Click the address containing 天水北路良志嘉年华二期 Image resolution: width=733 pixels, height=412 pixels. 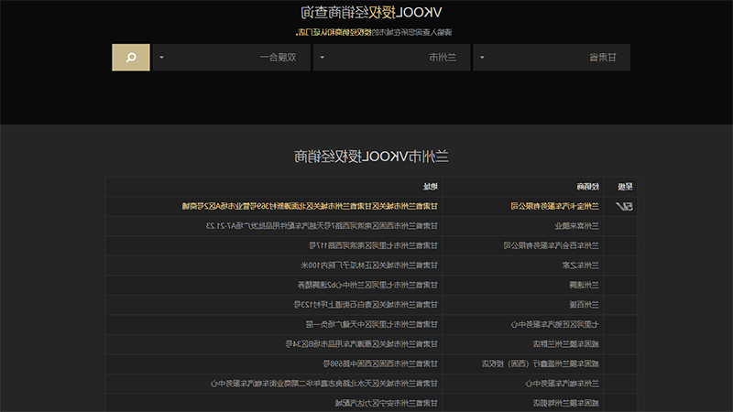point(324,384)
